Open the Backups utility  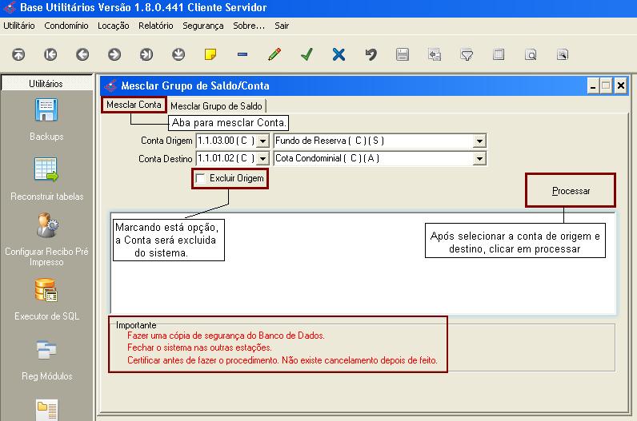tap(46, 120)
